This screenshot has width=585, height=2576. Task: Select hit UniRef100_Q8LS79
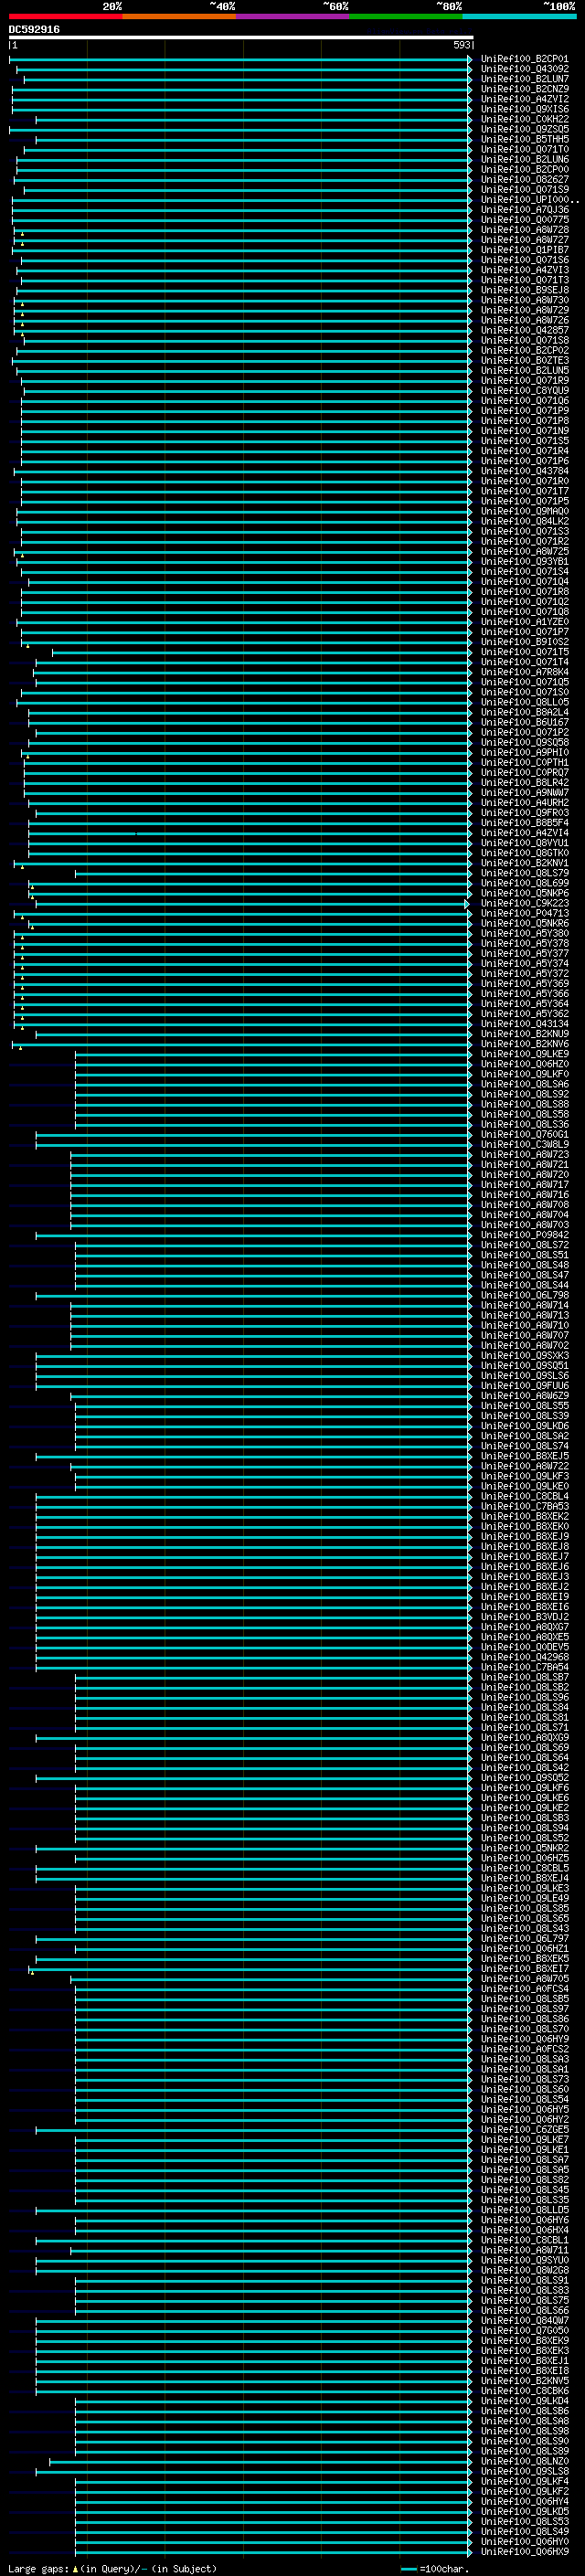[524, 873]
